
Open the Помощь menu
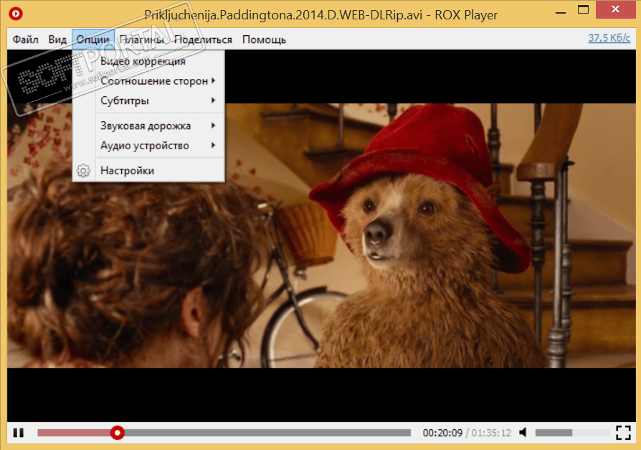(264, 39)
